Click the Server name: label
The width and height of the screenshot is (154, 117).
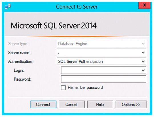pyautogui.click(x=19, y=53)
